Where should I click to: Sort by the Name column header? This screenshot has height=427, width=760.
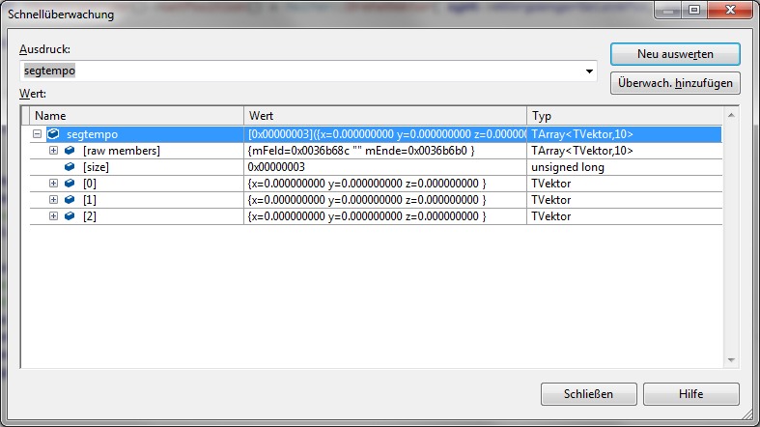click(135, 116)
